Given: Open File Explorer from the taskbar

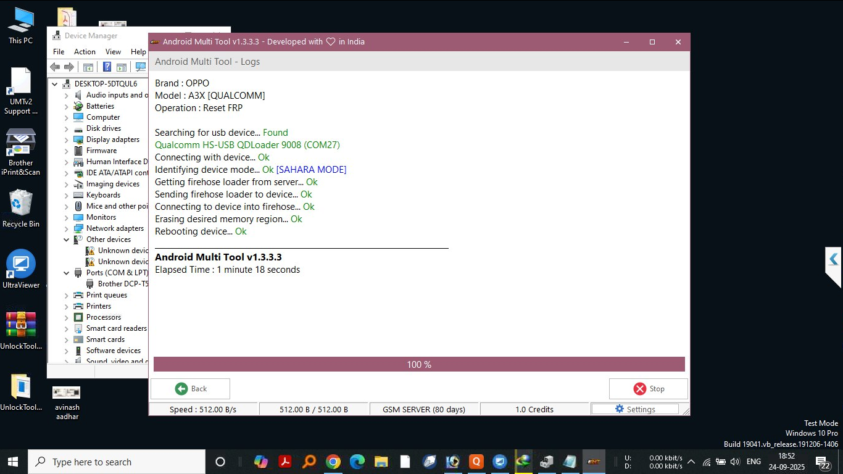Looking at the screenshot, I should [381, 462].
